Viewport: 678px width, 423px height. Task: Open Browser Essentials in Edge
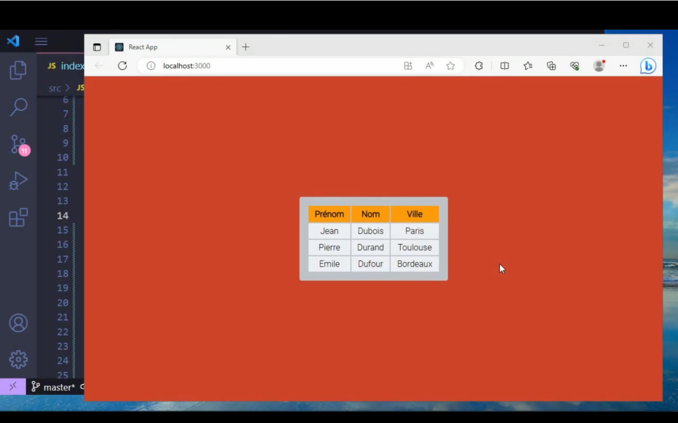[574, 65]
